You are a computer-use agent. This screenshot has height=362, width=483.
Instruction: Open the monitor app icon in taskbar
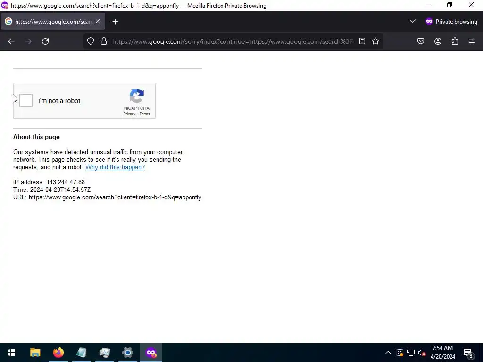[x=104, y=353]
